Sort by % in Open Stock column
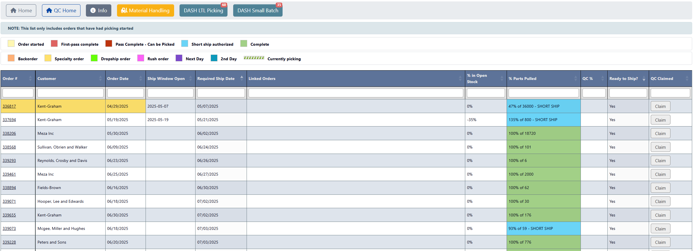Image resolution: width=693 pixels, height=251 pixels. (x=486, y=79)
